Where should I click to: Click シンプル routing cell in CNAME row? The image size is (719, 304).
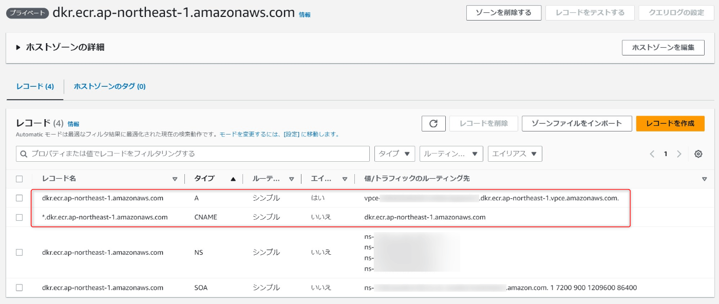tap(266, 217)
